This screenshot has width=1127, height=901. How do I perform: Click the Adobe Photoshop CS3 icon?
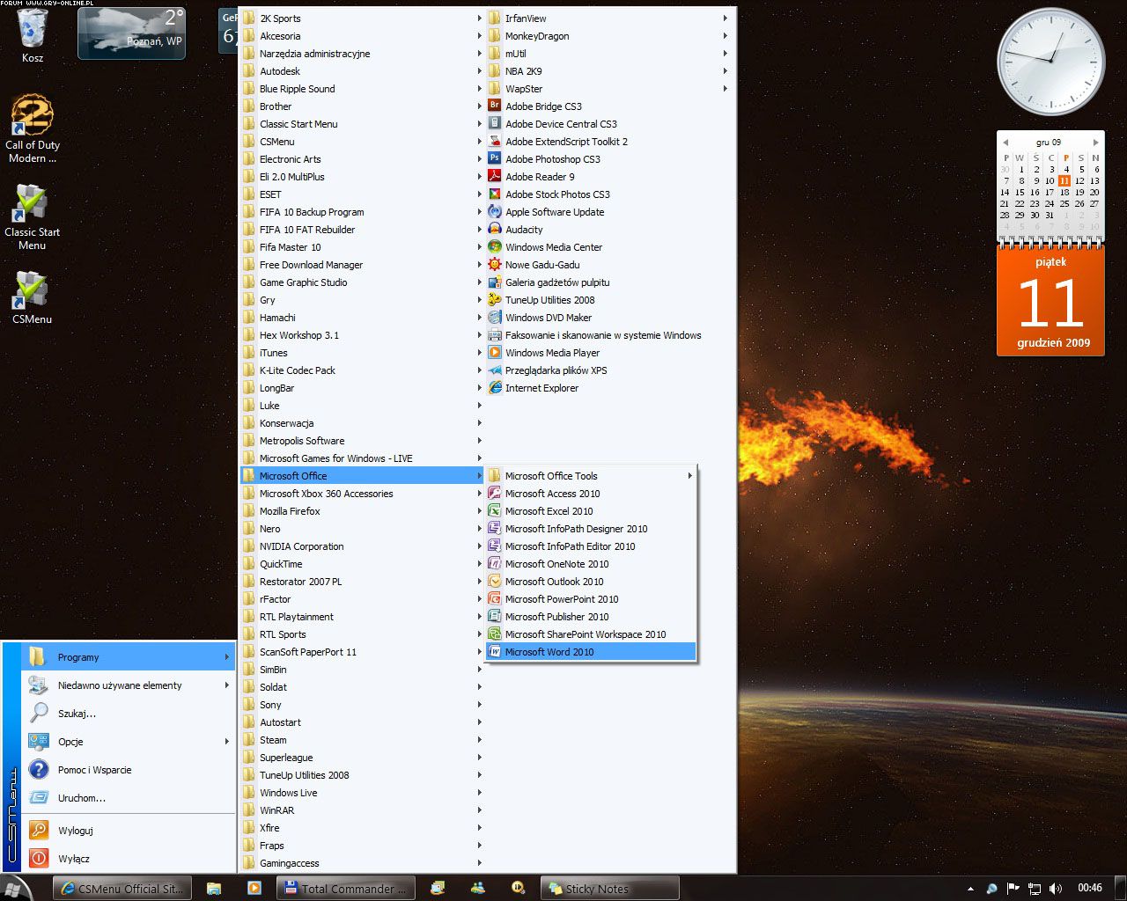tap(495, 159)
